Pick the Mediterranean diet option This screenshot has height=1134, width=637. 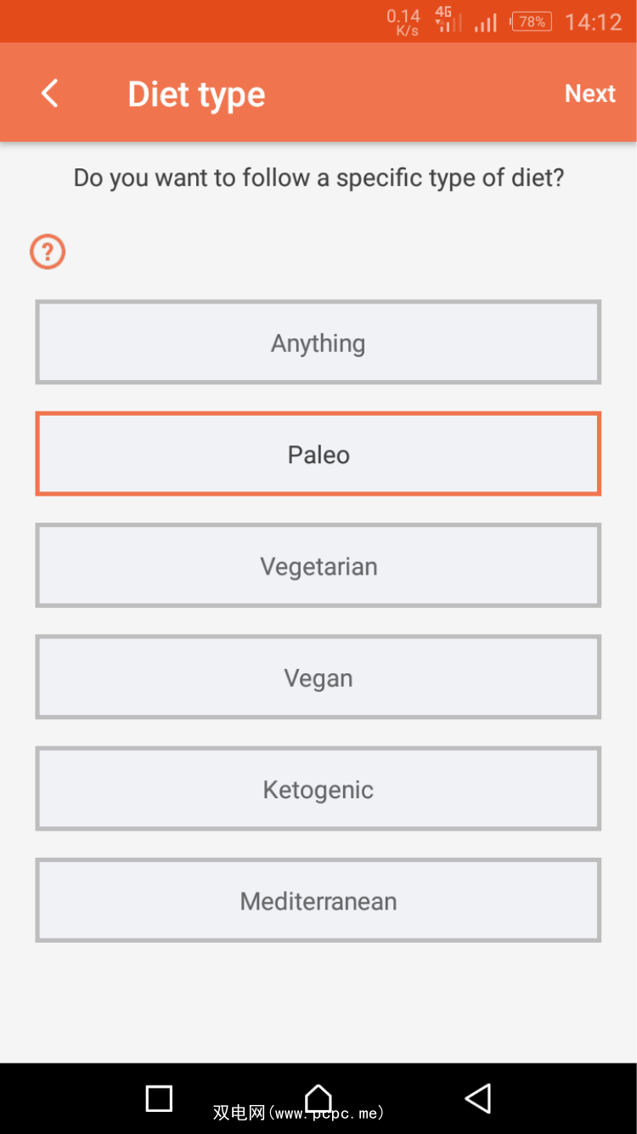click(318, 900)
